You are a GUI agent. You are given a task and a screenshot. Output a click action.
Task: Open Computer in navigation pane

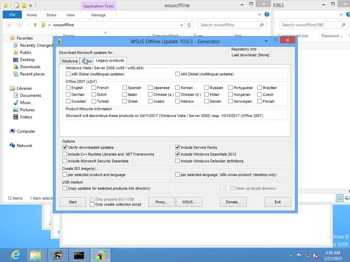click(x=23, y=131)
